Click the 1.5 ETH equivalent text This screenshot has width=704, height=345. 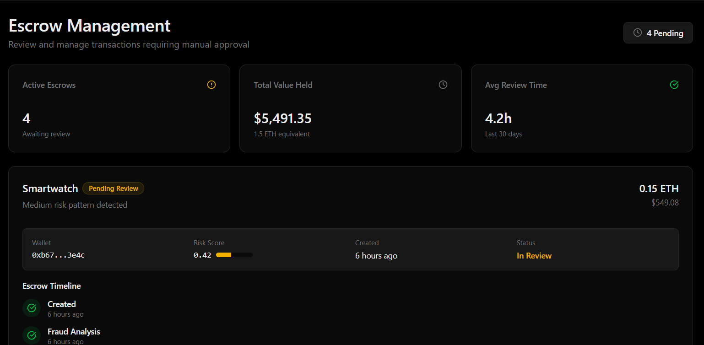(x=282, y=134)
